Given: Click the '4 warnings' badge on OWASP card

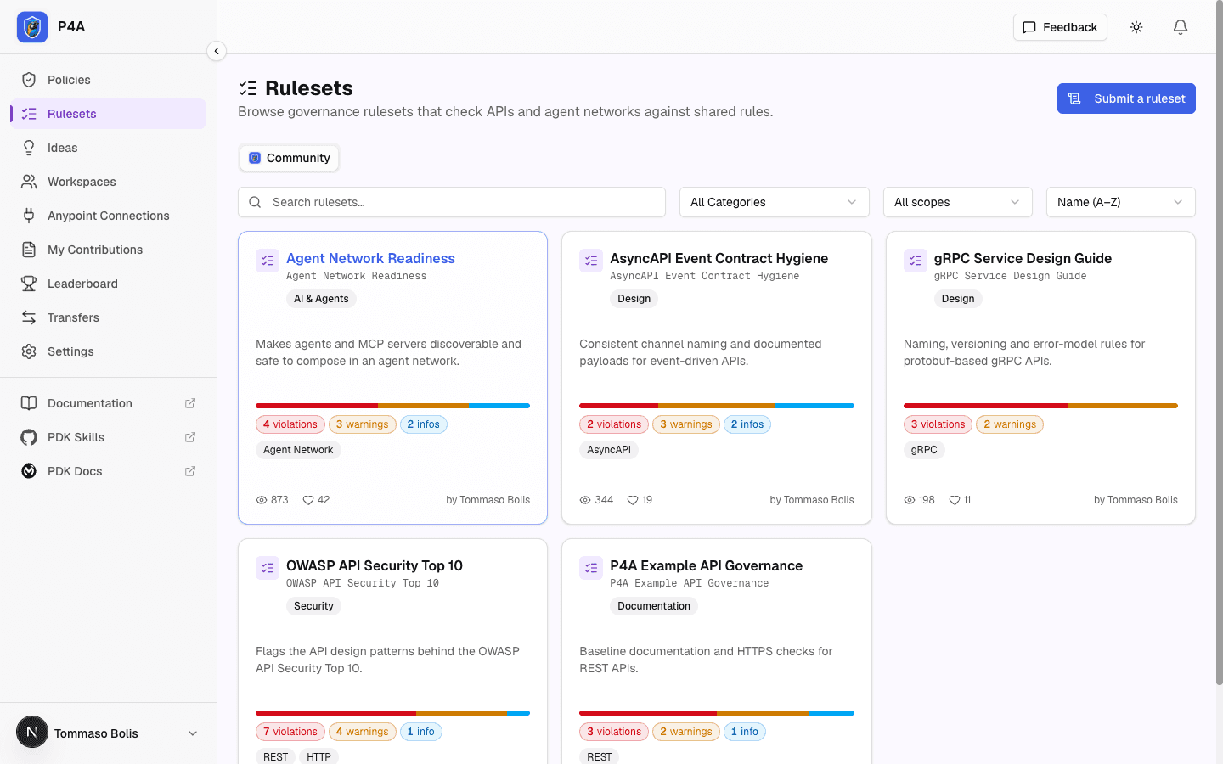Looking at the screenshot, I should [363, 732].
